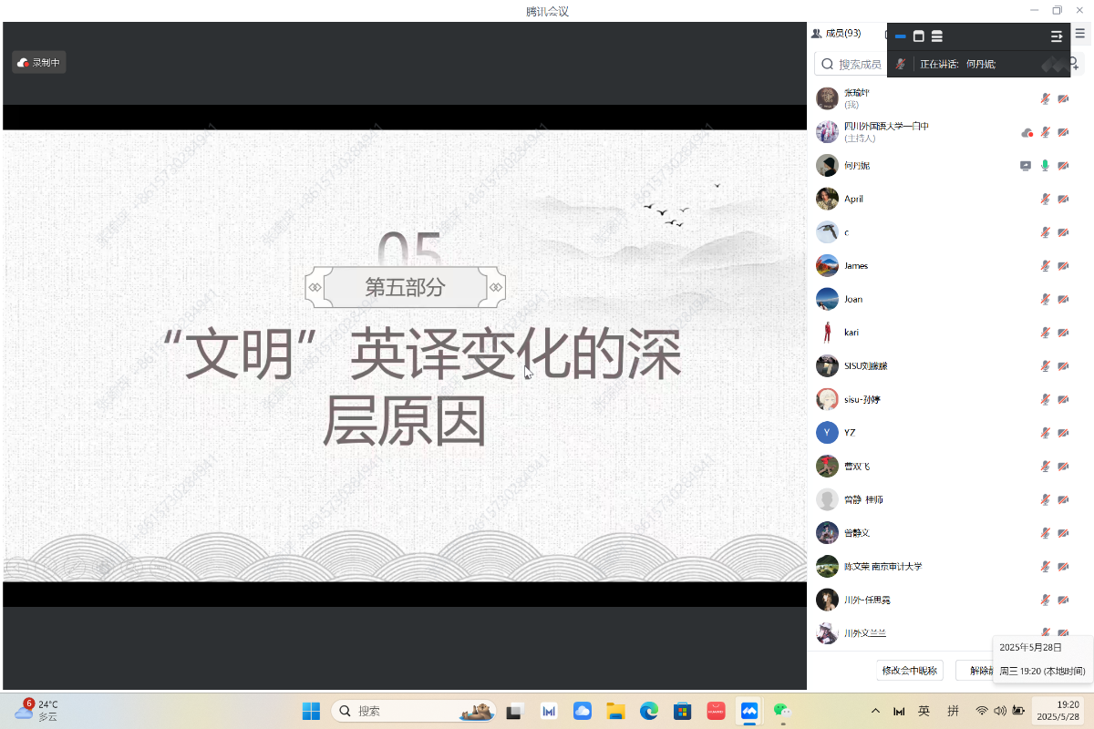Switch floating toolbar to window view icon

[x=919, y=36]
